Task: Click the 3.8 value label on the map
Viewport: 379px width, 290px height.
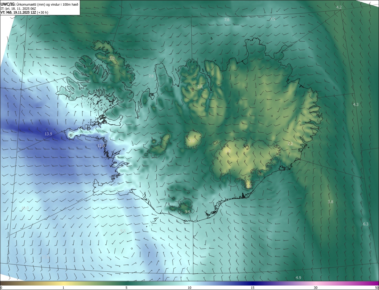Action: 330,202
